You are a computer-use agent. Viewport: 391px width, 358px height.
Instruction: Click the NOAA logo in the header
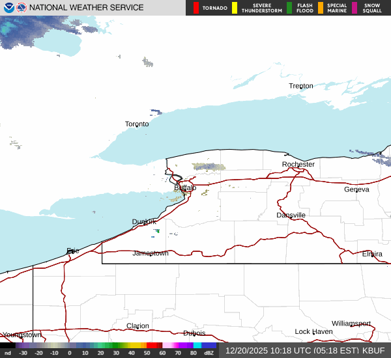pyautogui.click(x=8, y=8)
